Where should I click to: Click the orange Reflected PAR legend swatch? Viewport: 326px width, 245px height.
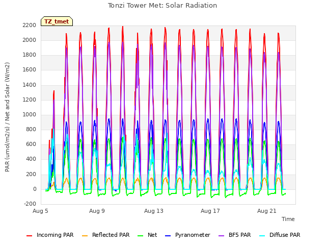pos(85,236)
